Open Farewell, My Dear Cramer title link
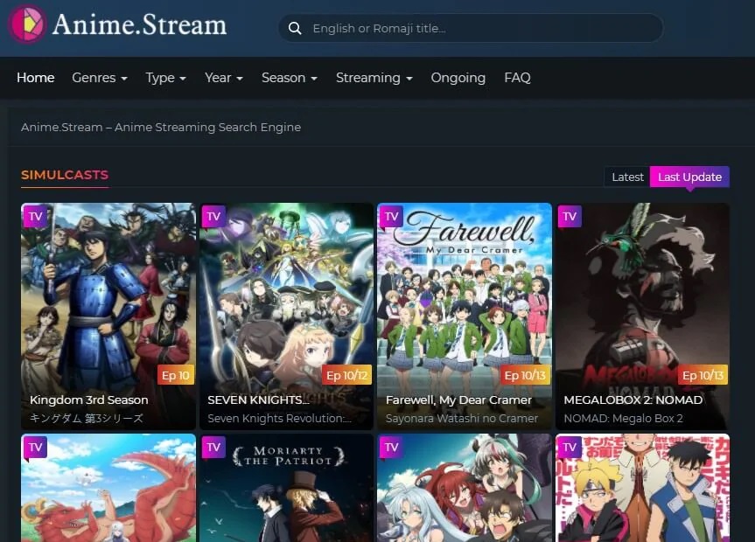Image resolution: width=755 pixels, height=542 pixels. coord(458,400)
